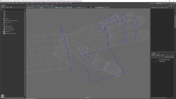The height and width of the screenshot is (99, 176).
Task: Expand the JointMover_JointMover node
Action: (3, 34)
